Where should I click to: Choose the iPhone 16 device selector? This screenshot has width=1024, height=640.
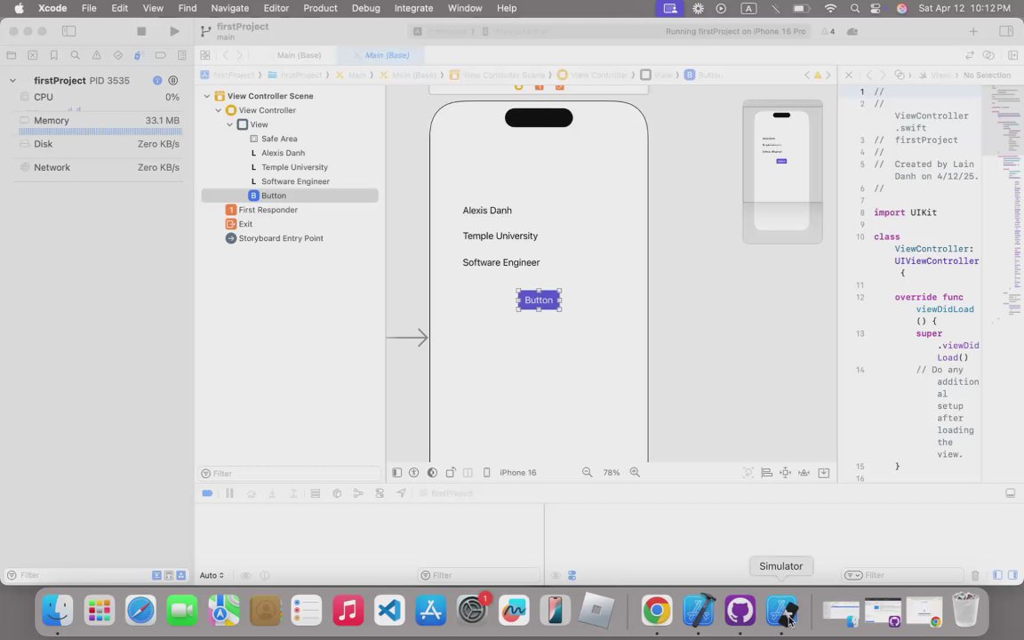click(x=518, y=472)
